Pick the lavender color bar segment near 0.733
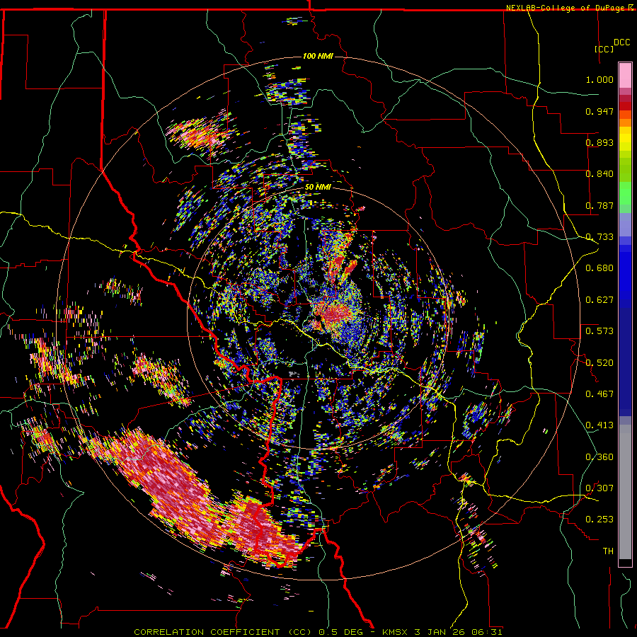 [625, 224]
